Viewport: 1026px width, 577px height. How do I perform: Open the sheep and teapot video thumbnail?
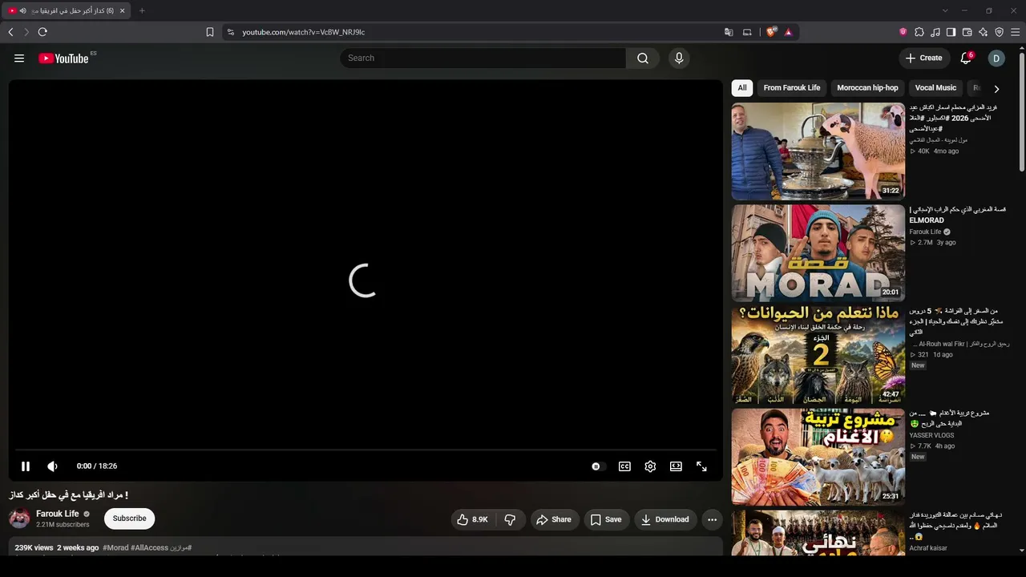(x=818, y=151)
